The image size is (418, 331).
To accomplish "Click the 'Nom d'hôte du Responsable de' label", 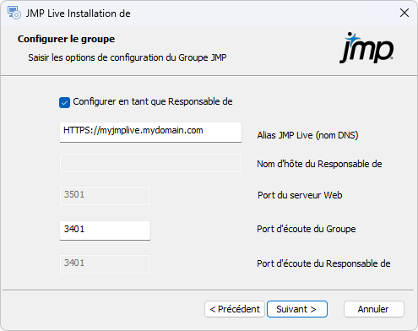I will 319,164.
